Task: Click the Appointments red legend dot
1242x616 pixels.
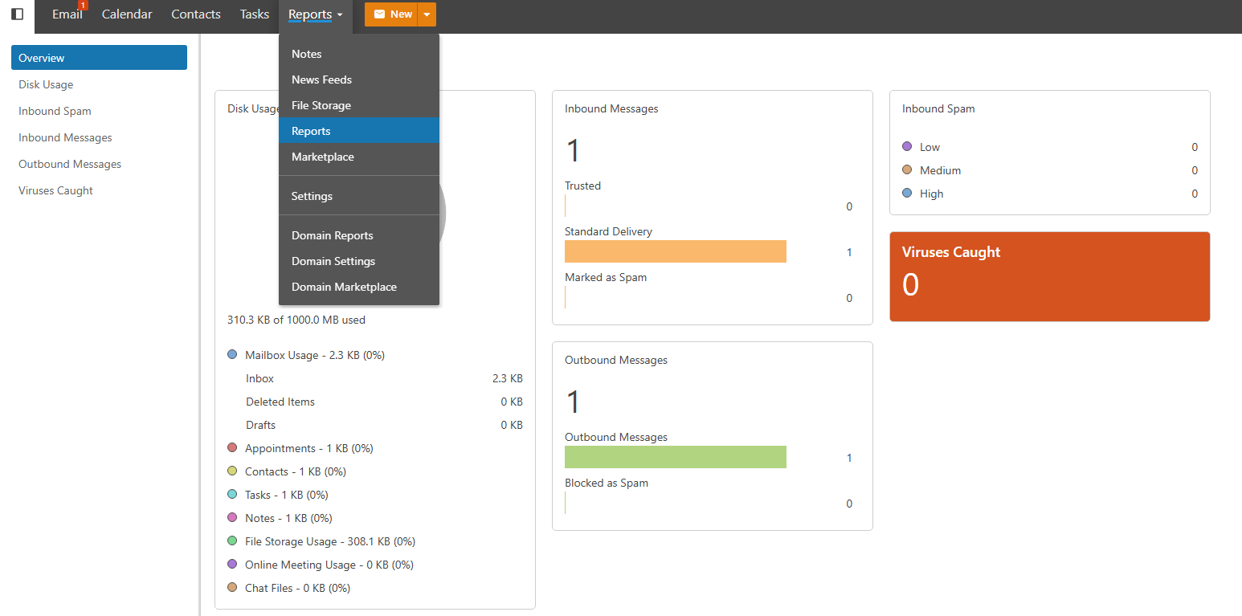Action: point(232,447)
